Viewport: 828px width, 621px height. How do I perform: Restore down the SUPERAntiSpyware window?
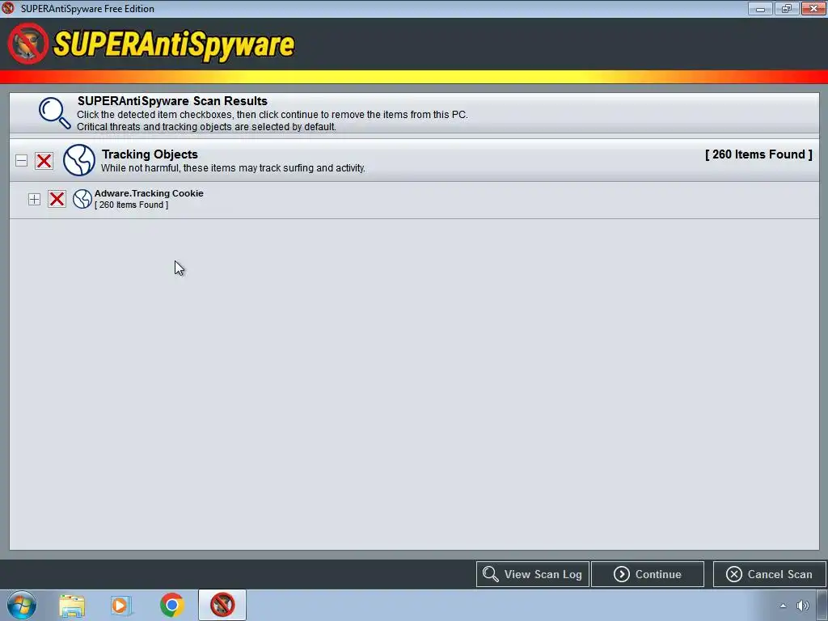point(787,8)
